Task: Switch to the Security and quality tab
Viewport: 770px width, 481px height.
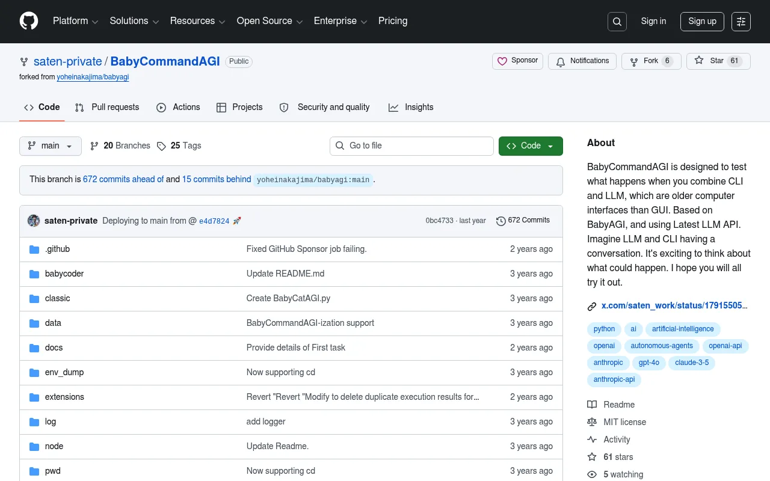Action: pos(325,107)
